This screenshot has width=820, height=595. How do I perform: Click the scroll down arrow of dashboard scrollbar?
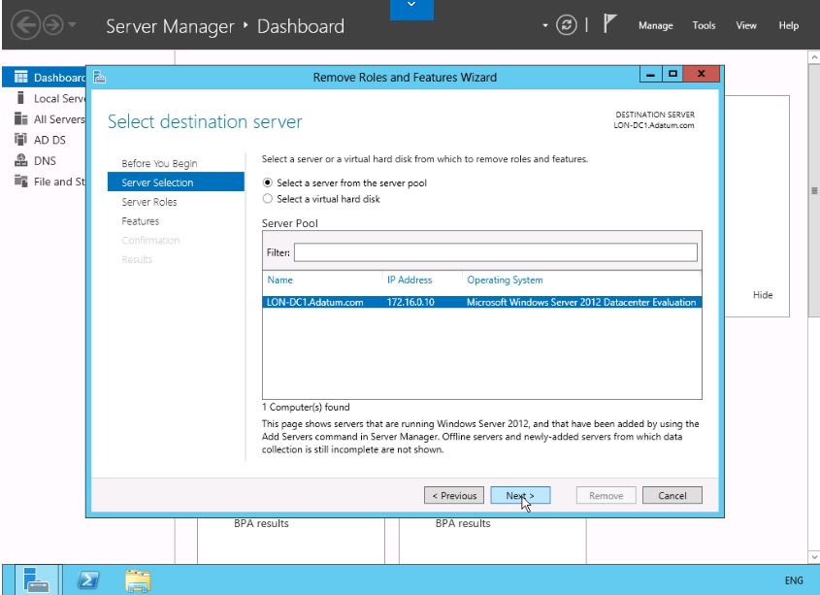coord(814,557)
